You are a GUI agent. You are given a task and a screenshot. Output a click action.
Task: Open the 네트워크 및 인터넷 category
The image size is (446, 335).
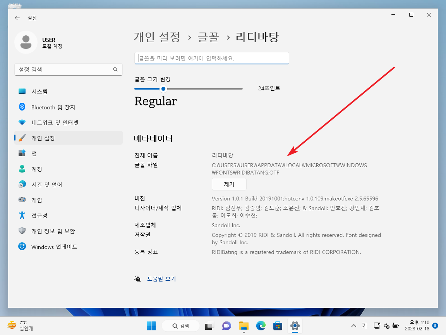pyautogui.click(x=68, y=123)
